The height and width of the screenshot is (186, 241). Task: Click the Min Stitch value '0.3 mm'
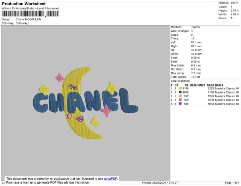coord(196,69)
